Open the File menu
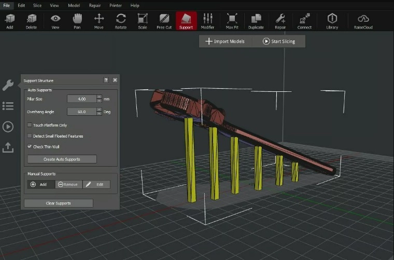The image size is (394, 260). (x=6, y=5)
